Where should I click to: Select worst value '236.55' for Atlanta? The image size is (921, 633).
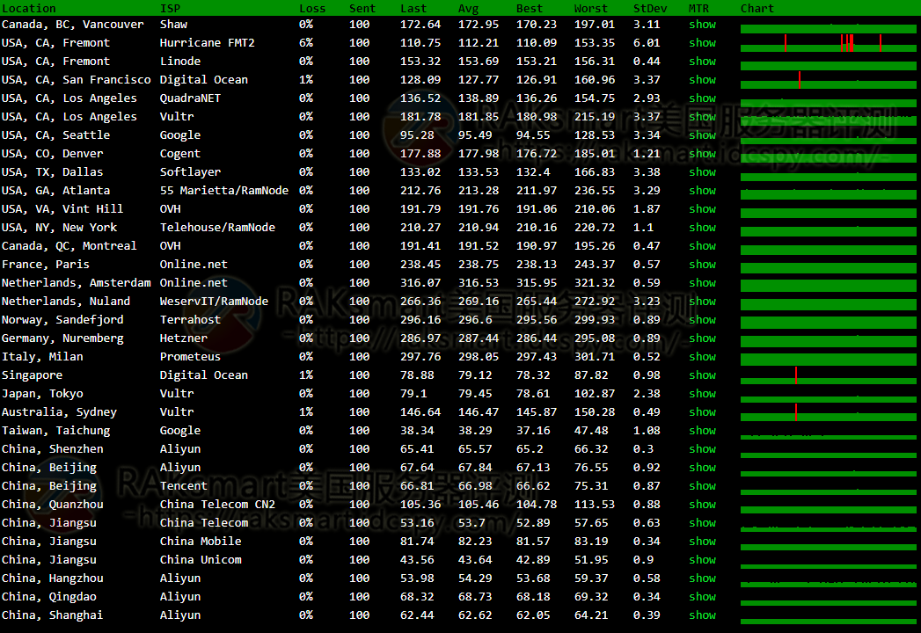click(x=595, y=190)
